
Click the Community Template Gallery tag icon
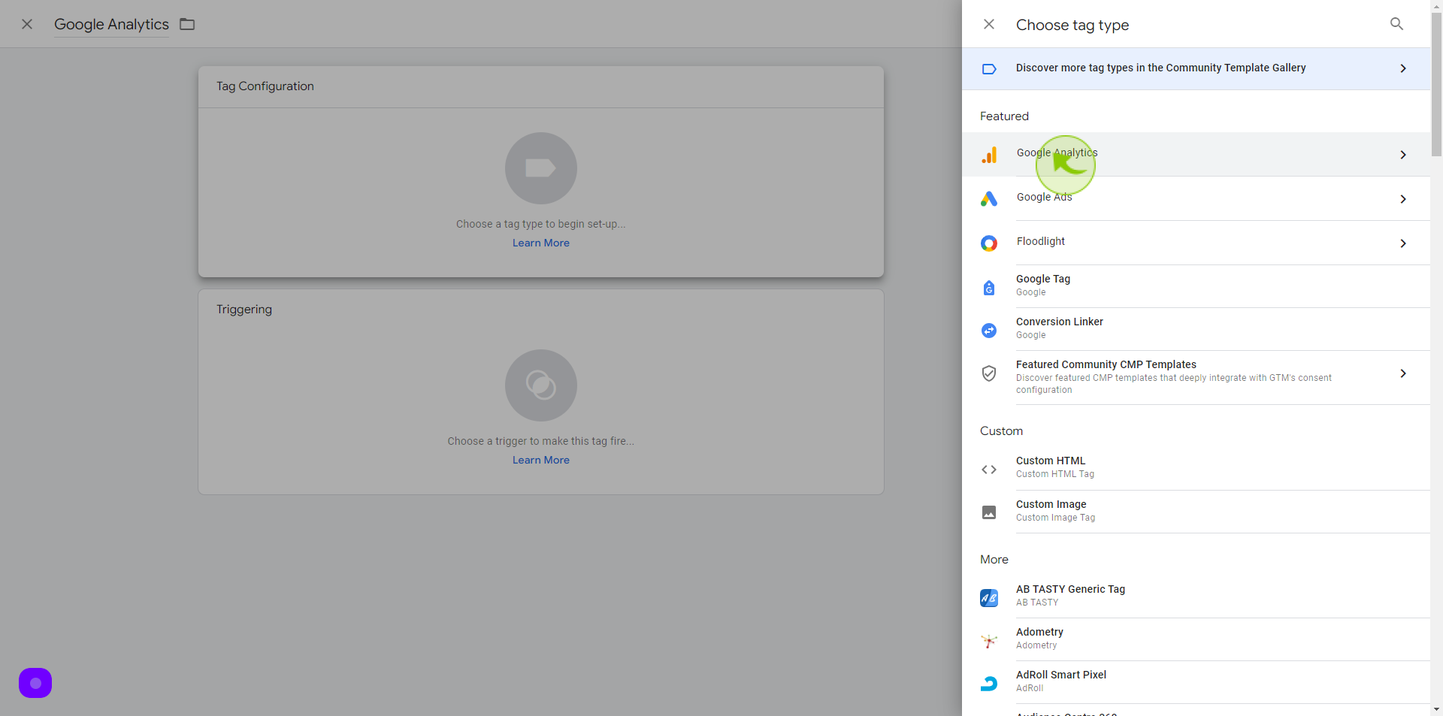click(989, 69)
